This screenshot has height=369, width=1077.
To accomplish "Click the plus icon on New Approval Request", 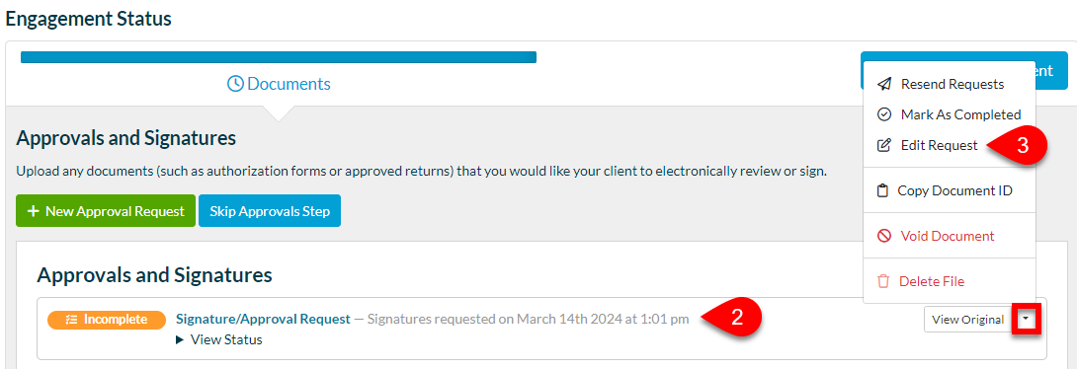I will click(33, 211).
